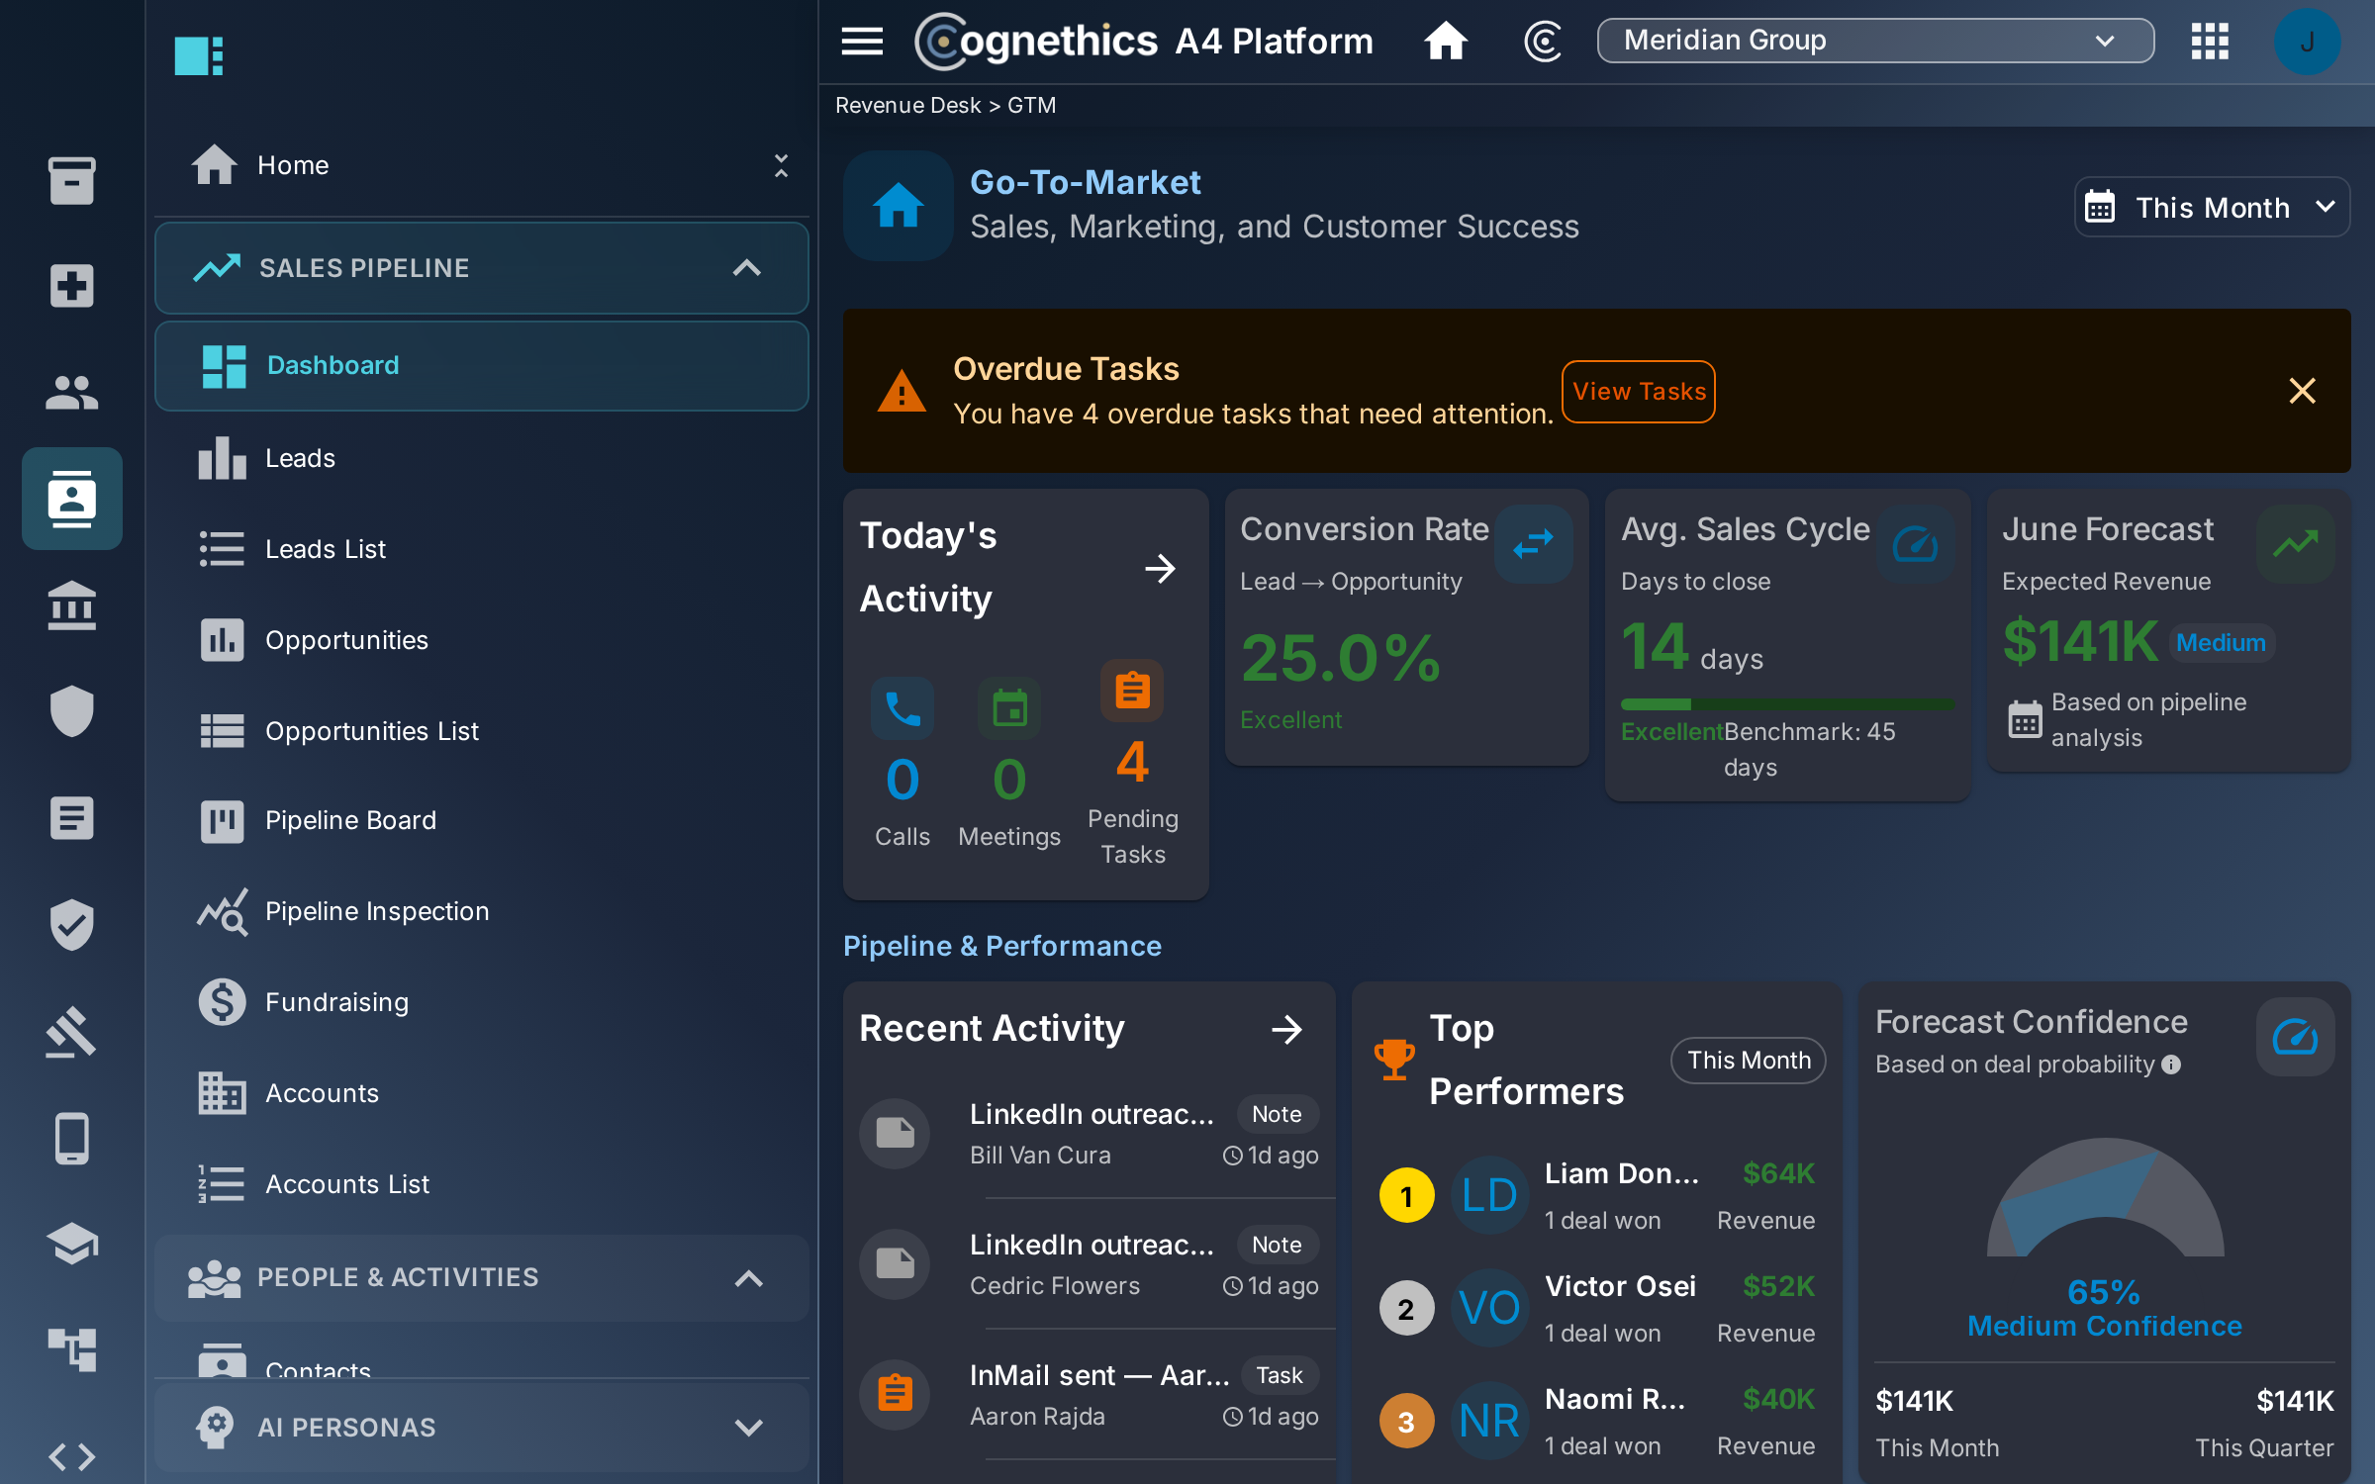Screen dimensions: 2375x1484
Task: Click the Medium badge on June Forecast
Action: click(2221, 643)
